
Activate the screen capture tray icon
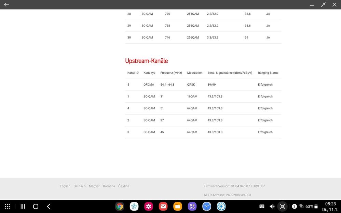tap(282, 206)
